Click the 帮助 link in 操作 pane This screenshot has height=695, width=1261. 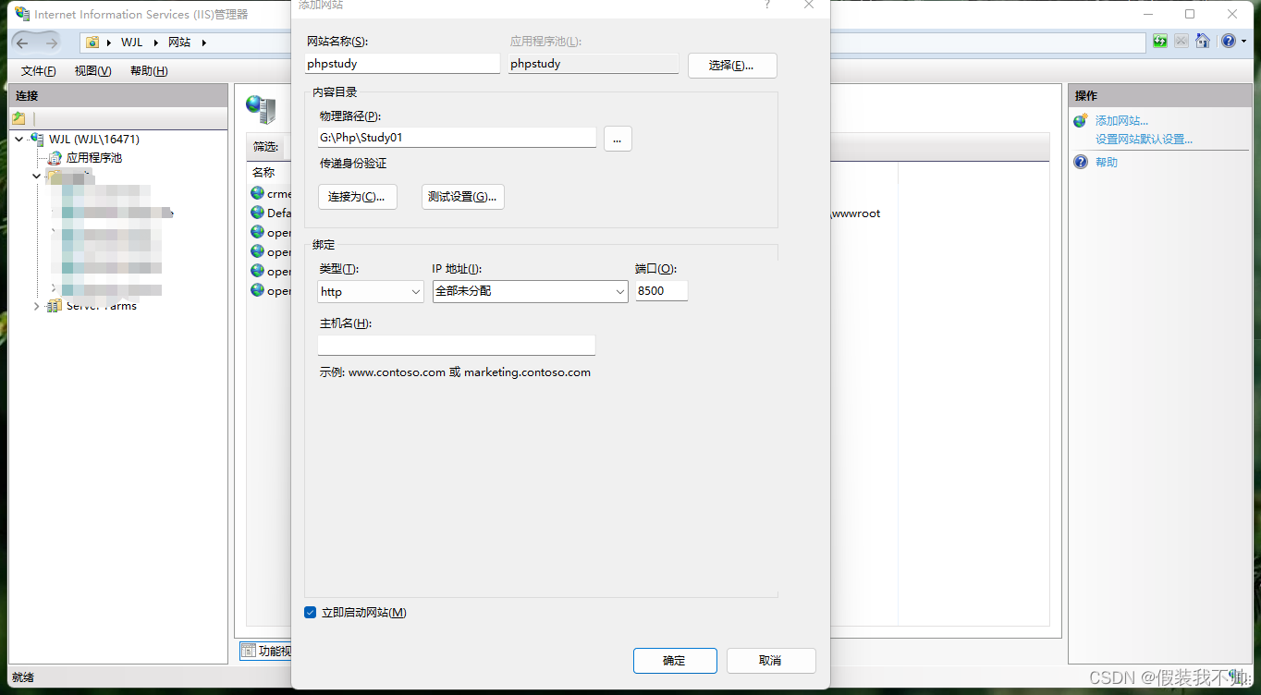[1107, 163]
